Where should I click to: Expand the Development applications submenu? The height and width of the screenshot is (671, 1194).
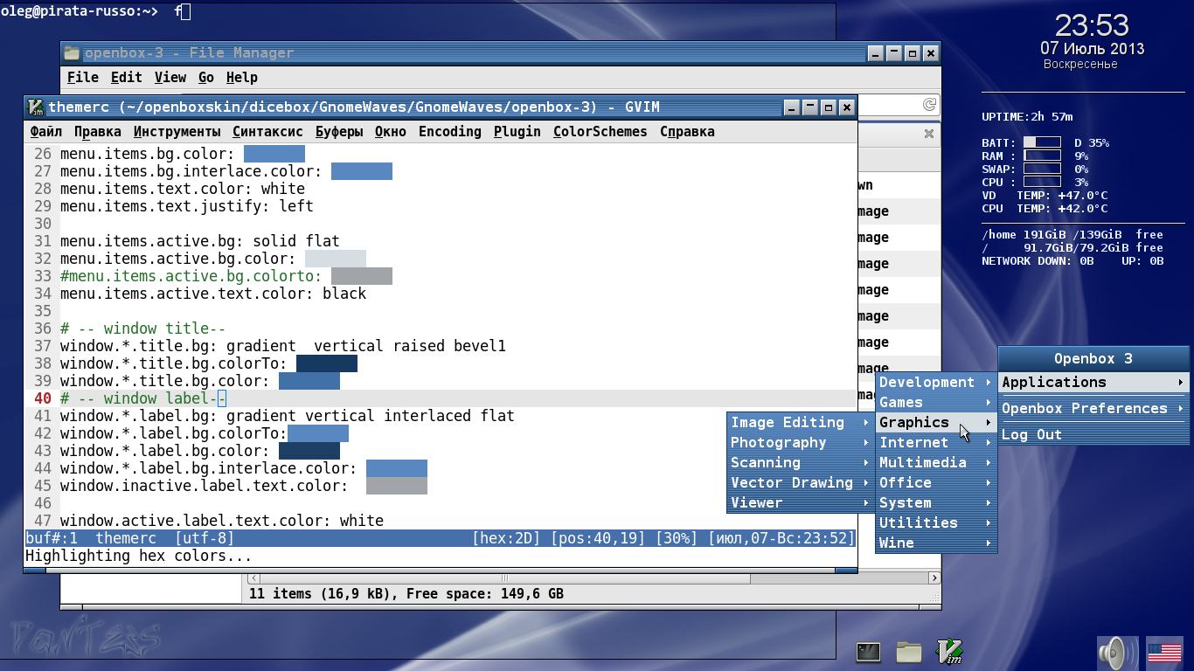tap(936, 383)
